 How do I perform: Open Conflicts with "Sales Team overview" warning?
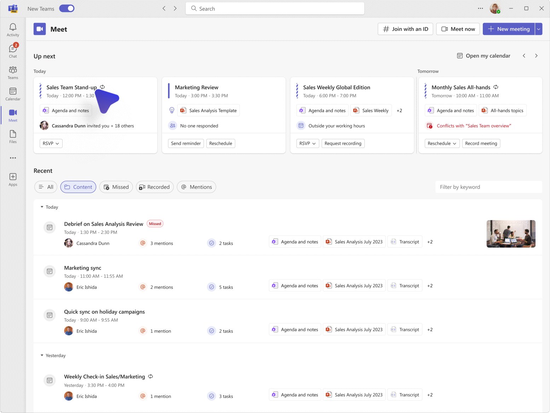click(474, 126)
